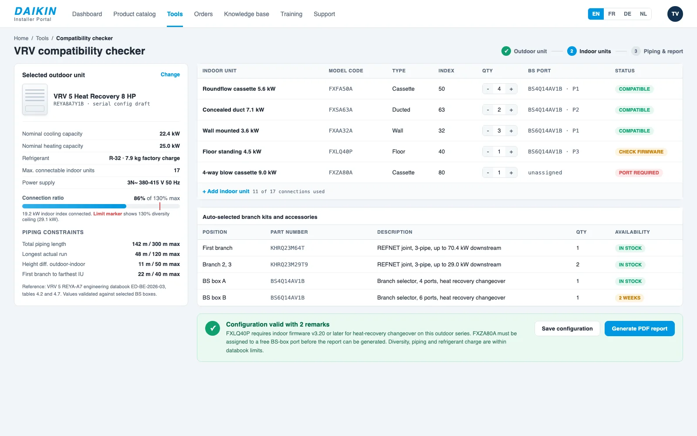Click the green checkmark Outdoor unit step
The width and height of the screenshot is (697, 436).
(x=524, y=51)
